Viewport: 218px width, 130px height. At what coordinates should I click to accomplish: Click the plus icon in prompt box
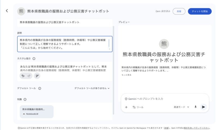[126, 107]
